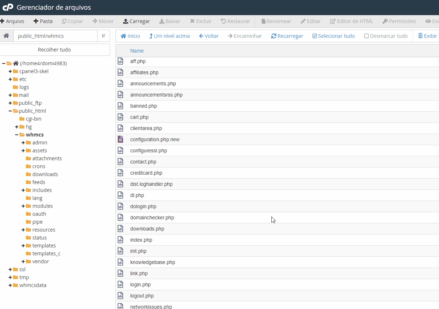Click the login.php file icon

coord(121,285)
